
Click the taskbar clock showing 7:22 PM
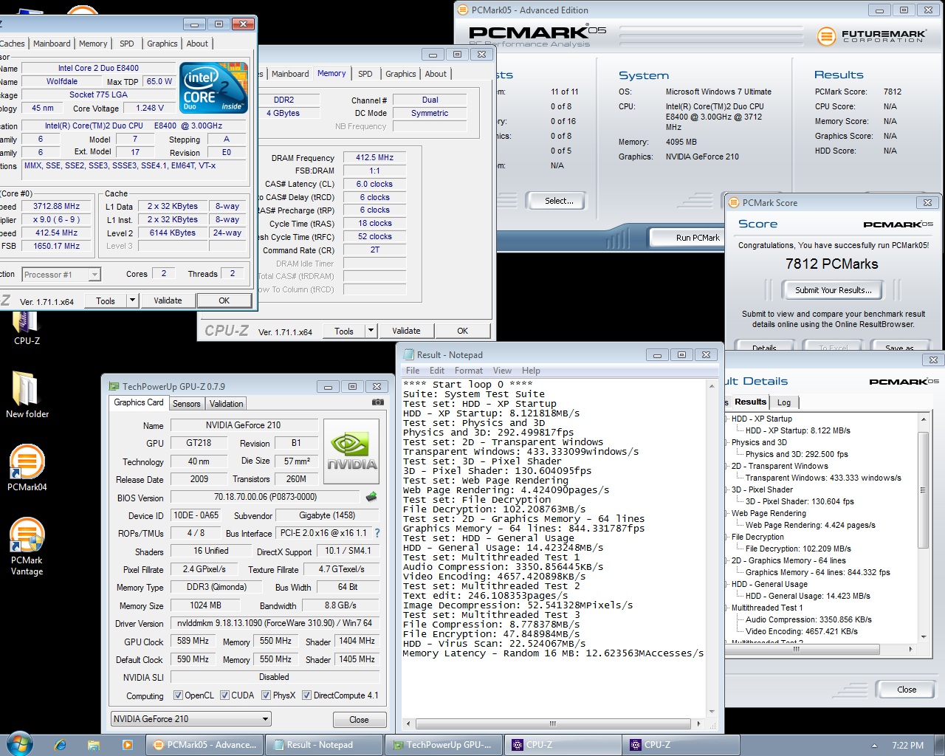(x=907, y=746)
